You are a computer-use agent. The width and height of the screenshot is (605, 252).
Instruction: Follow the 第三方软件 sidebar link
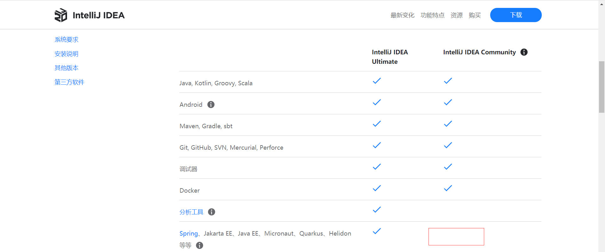[69, 82]
